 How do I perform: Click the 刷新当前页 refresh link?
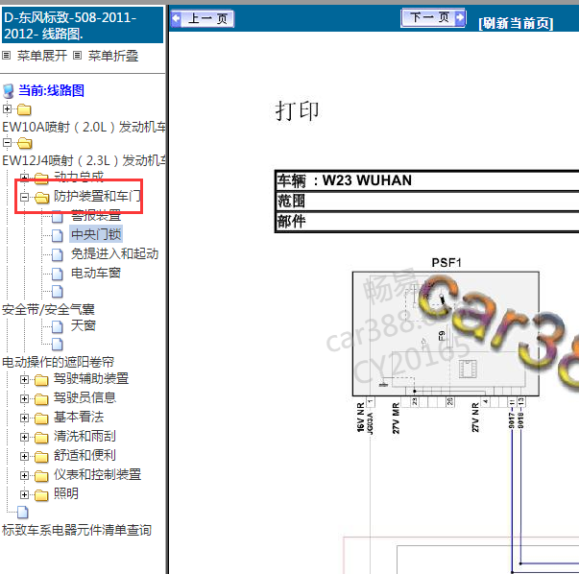click(516, 24)
